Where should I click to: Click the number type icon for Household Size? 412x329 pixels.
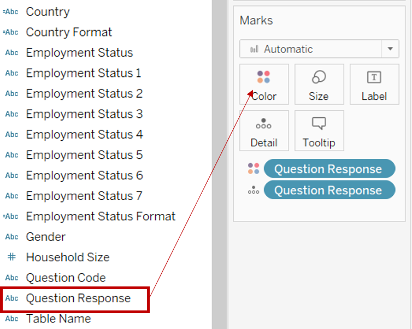[x=11, y=257]
